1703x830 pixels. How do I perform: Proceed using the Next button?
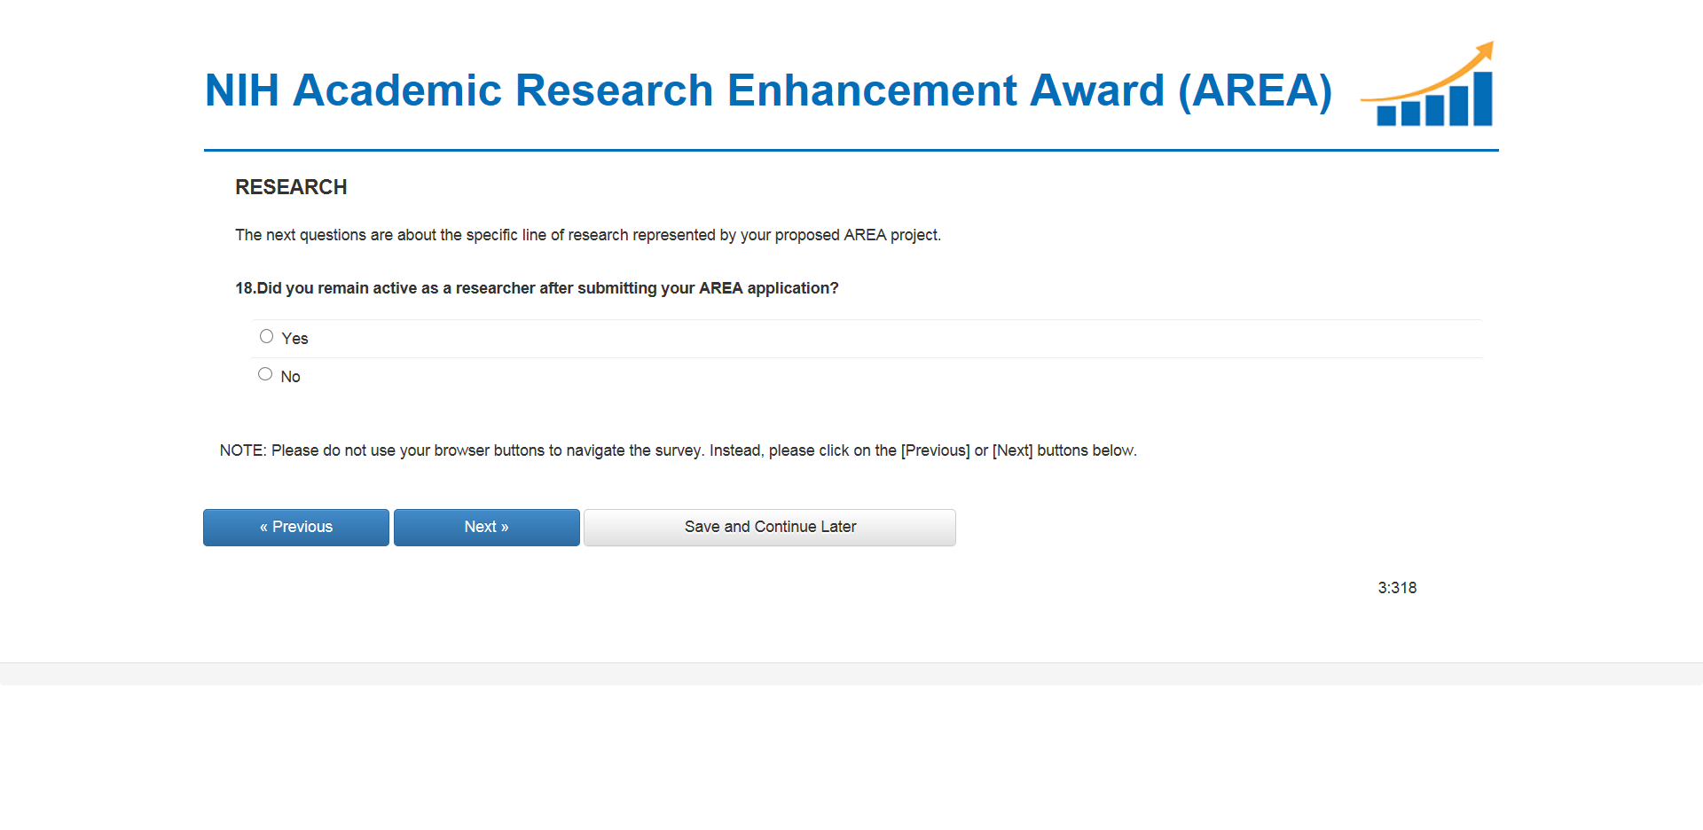486,527
